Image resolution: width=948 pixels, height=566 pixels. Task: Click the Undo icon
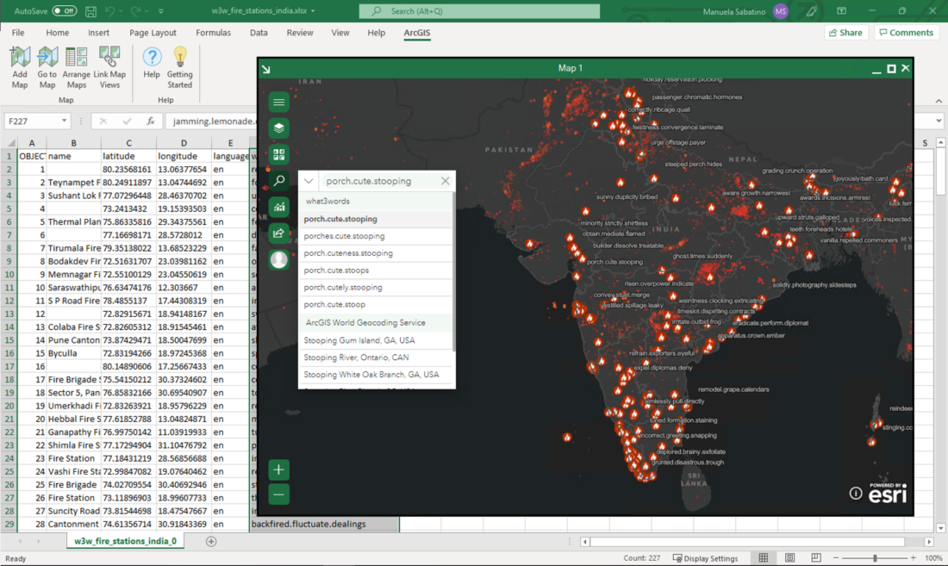(109, 11)
